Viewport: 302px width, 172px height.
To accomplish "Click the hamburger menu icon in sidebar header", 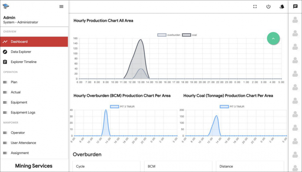I will click(61, 7).
